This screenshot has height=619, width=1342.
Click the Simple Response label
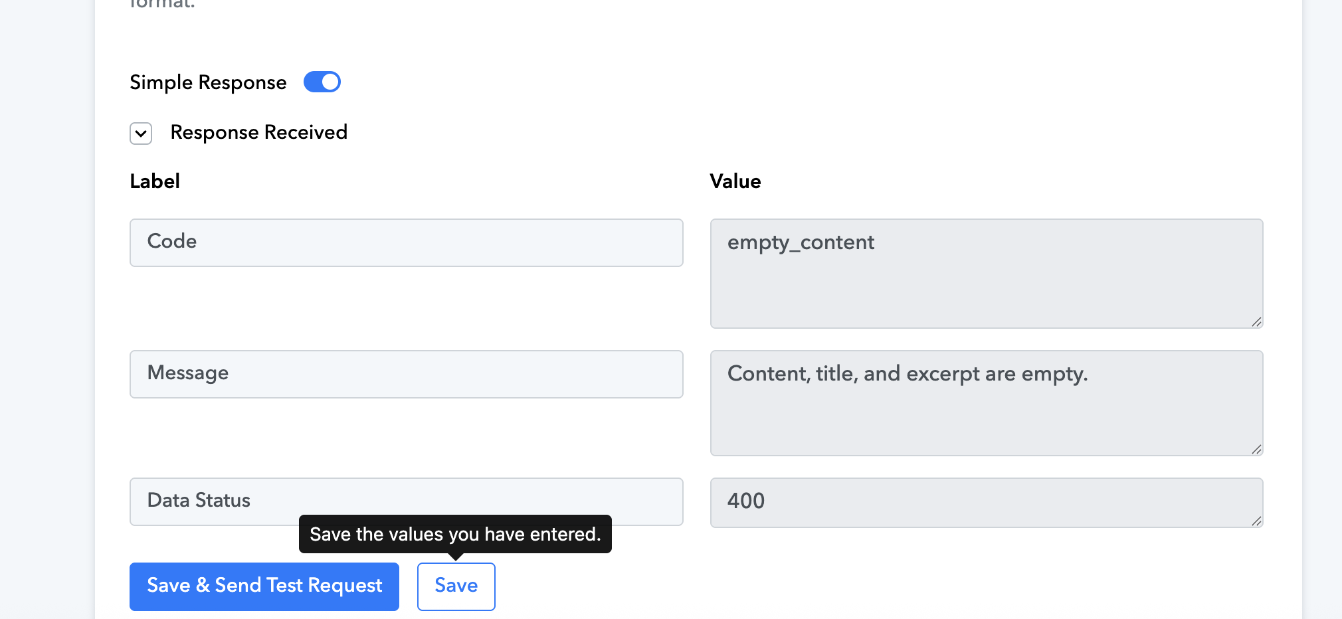click(208, 82)
